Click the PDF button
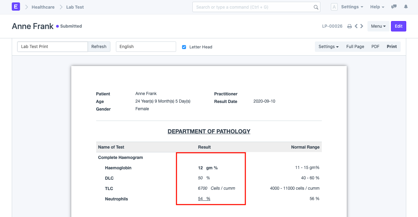This screenshot has height=217, width=418. pos(375,47)
